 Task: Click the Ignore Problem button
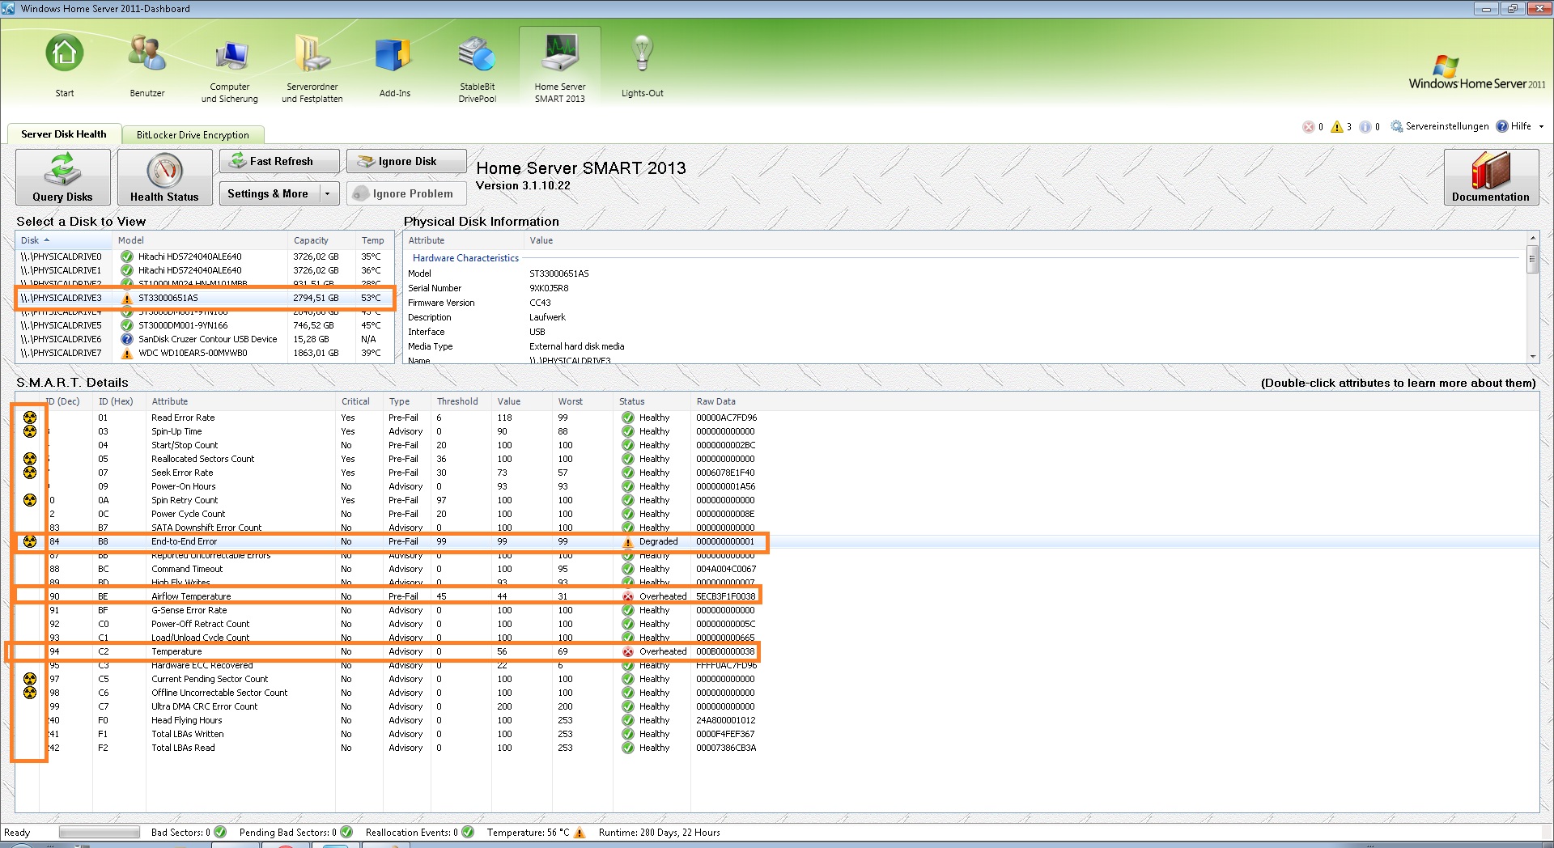pos(406,193)
